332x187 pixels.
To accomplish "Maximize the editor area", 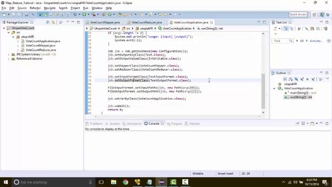I will pyautogui.click(x=264, y=22).
